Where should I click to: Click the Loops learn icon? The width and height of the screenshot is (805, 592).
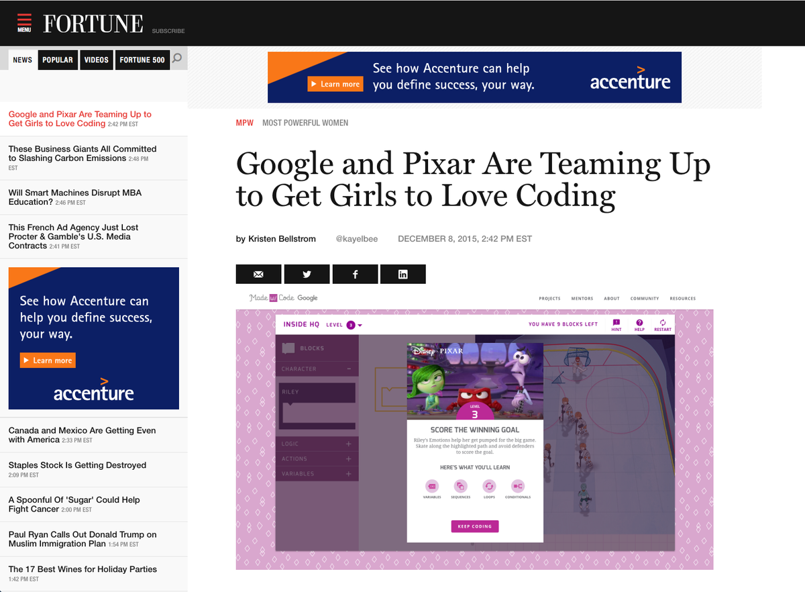[489, 486]
